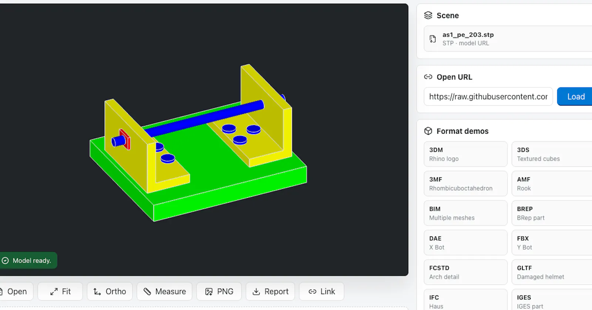
Task: Open the 3DM Rhino logo demo
Action: tap(465, 154)
